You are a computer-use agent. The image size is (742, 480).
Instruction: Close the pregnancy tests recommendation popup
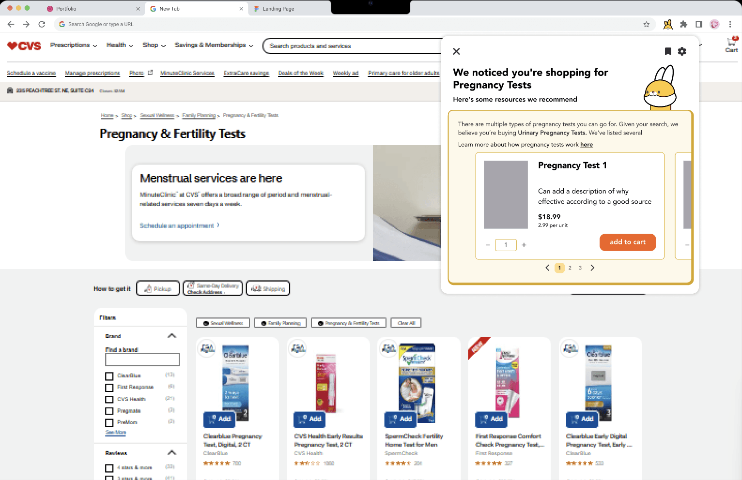click(456, 51)
